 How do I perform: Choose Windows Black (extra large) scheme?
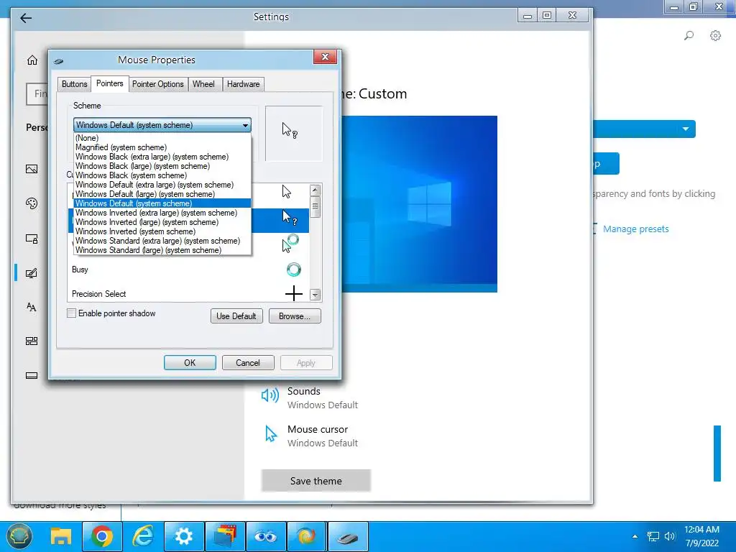click(162, 157)
